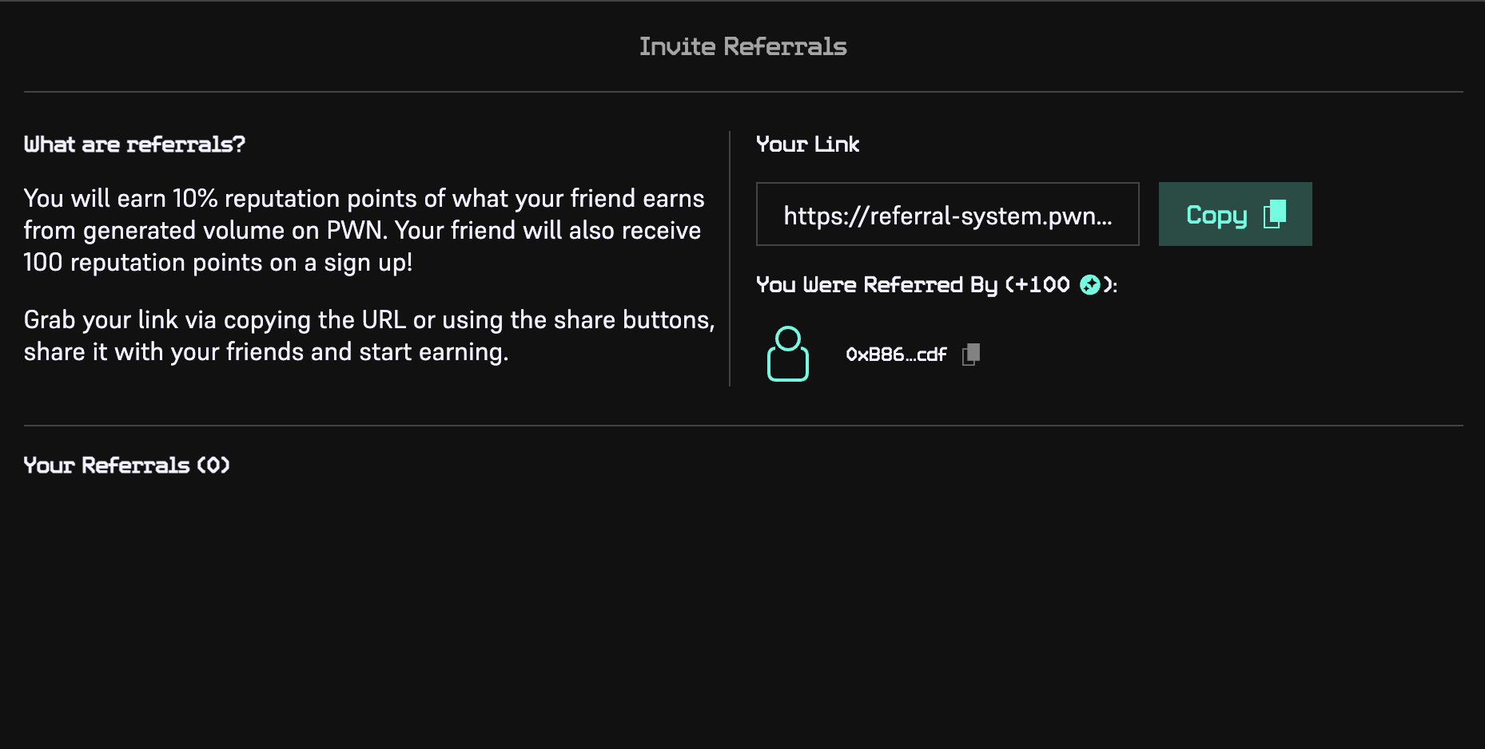The width and height of the screenshot is (1485, 749).
Task: Click the Copy button for your link
Action: 1234,214
